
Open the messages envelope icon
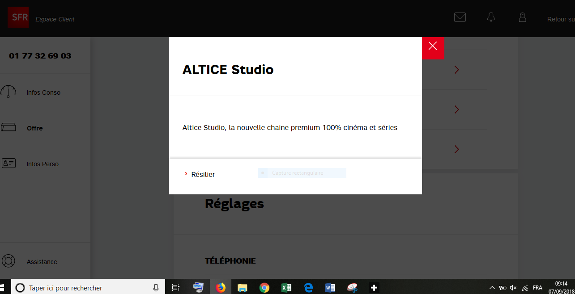(x=460, y=17)
